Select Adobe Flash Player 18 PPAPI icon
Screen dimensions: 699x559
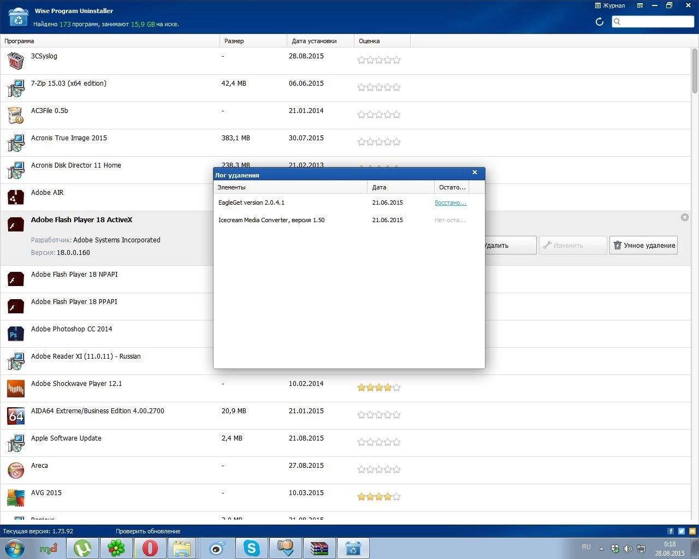16,306
